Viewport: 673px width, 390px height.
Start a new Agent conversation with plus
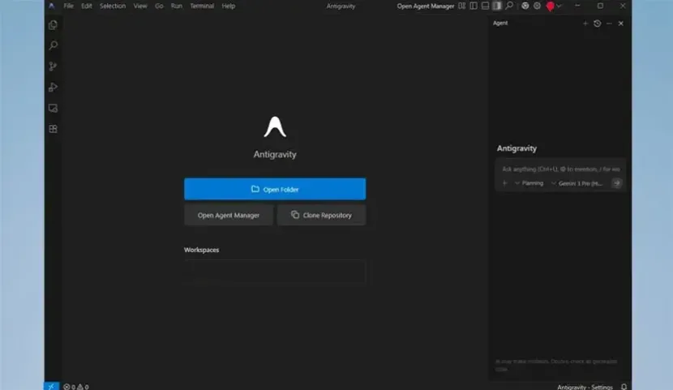(585, 24)
